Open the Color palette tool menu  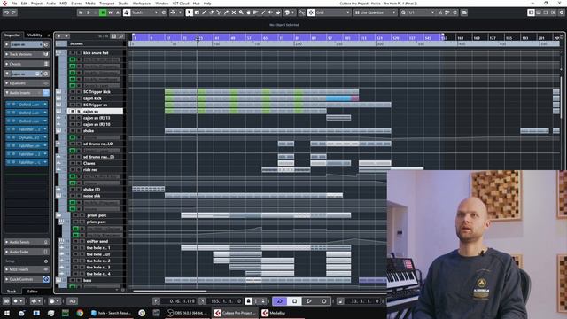(289, 12)
